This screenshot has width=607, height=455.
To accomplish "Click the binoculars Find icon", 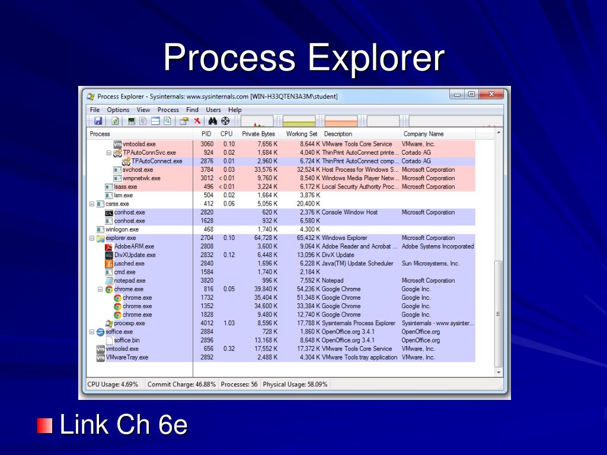I will [x=213, y=121].
